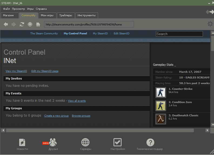214x155 pixels.
Task: Reload the page with the refresh icon
Action: click(x=22, y=24)
